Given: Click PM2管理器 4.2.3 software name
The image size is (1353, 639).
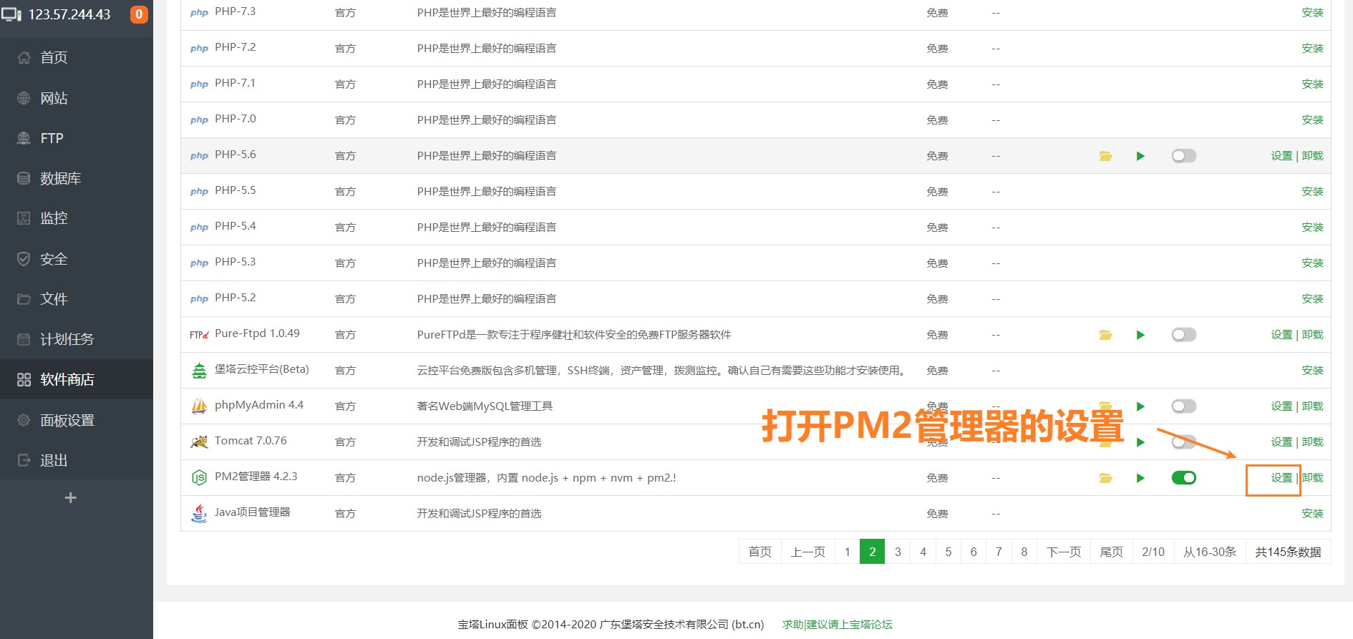Looking at the screenshot, I should (x=256, y=477).
